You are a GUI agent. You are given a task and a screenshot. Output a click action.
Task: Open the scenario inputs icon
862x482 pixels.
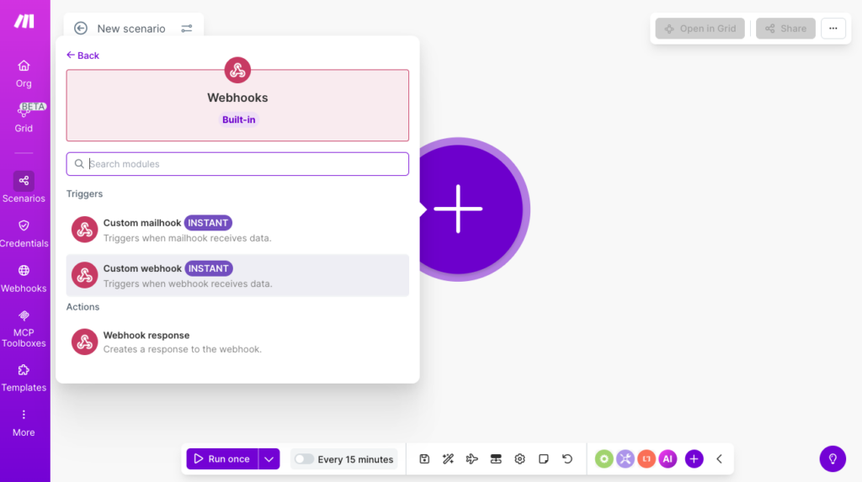point(496,459)
